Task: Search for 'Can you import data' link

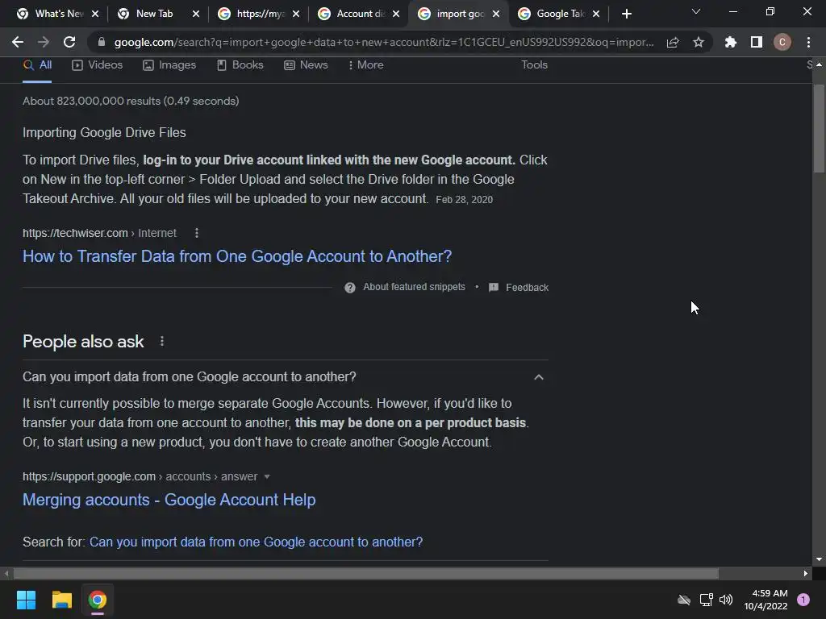Action: coord(256,542)
